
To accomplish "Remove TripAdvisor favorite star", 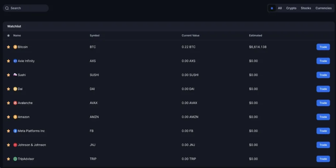I will (9, 159).
